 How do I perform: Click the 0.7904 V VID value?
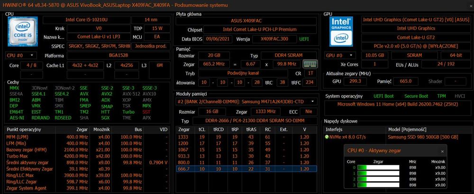(x=158, y=162)
